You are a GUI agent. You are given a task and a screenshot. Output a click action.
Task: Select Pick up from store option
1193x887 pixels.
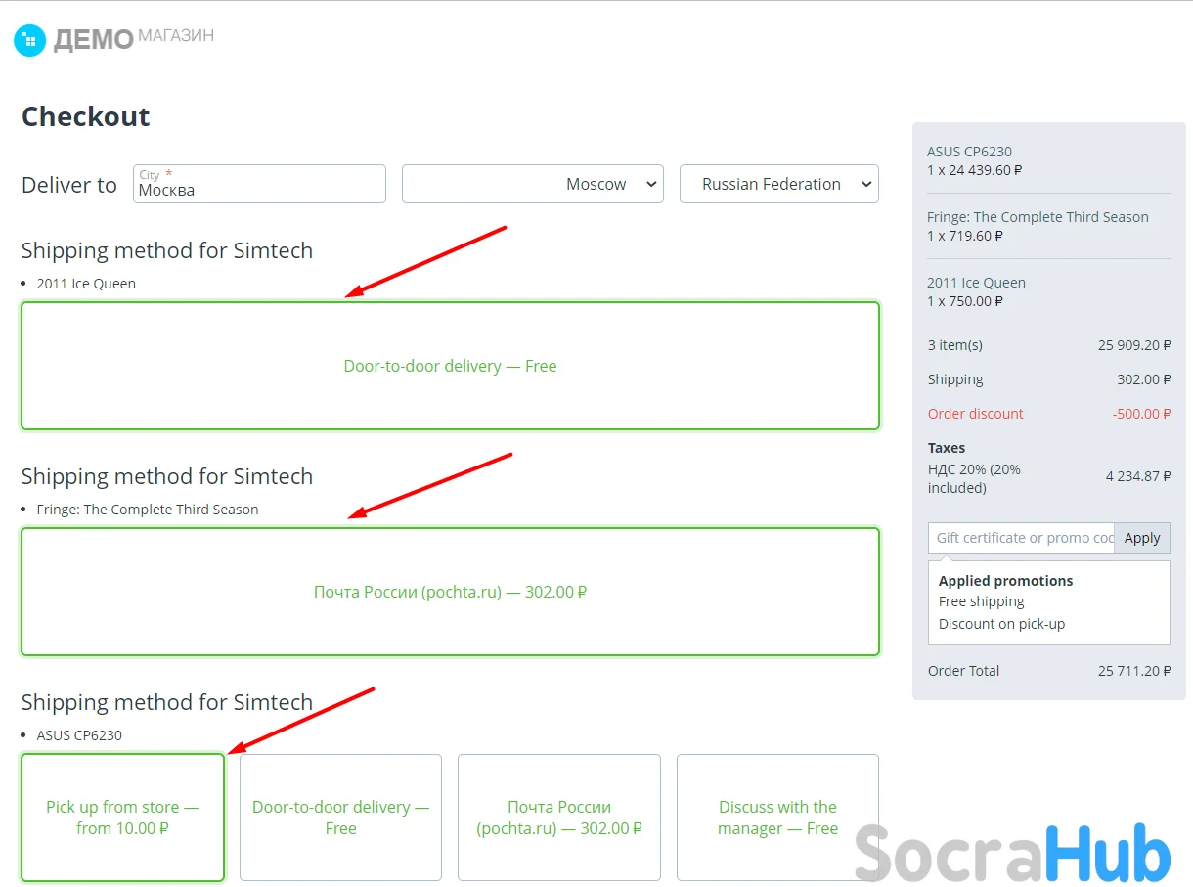(x=122, y=818)
